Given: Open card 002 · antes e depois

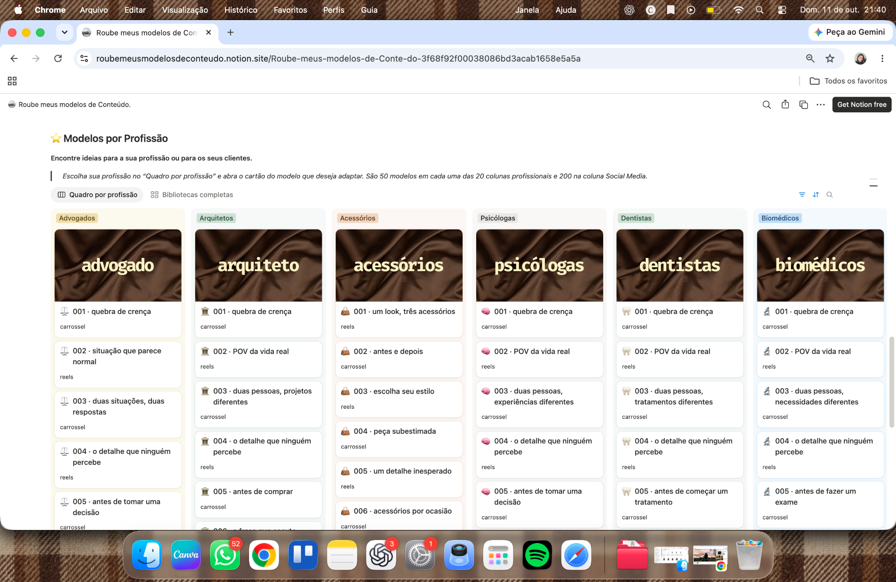Looking at the screenshot, I should coord(399,359).
